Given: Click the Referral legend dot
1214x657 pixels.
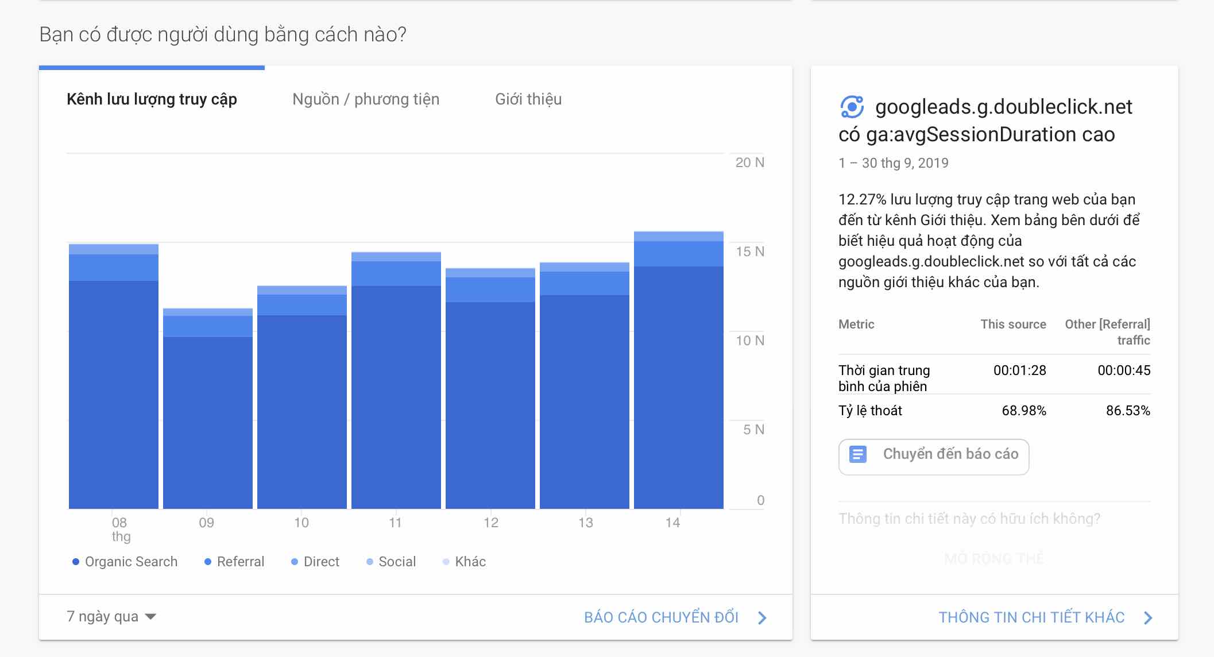Looking at the screenshot, I should coord(208,562).
